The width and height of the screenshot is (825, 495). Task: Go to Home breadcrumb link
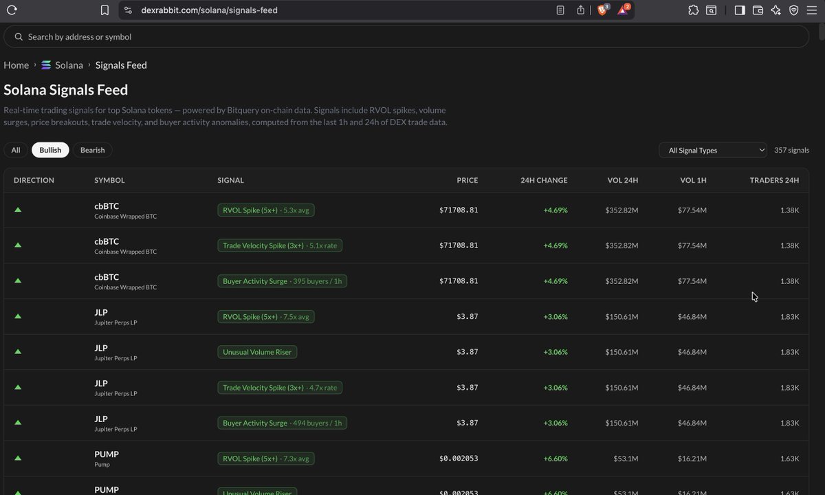click(x=16, y=65)
